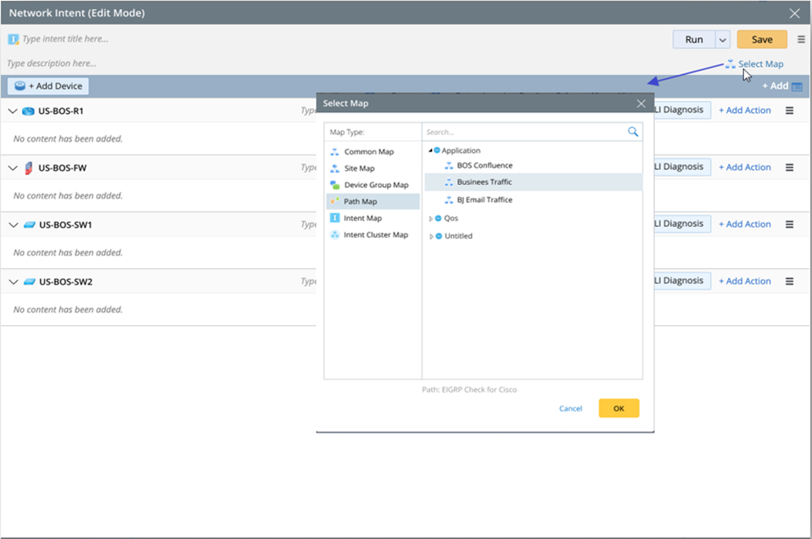812x539 pixels.
Task: Click the US-BOS-SW1 switch icon
Action: click(x=30, y=225)
